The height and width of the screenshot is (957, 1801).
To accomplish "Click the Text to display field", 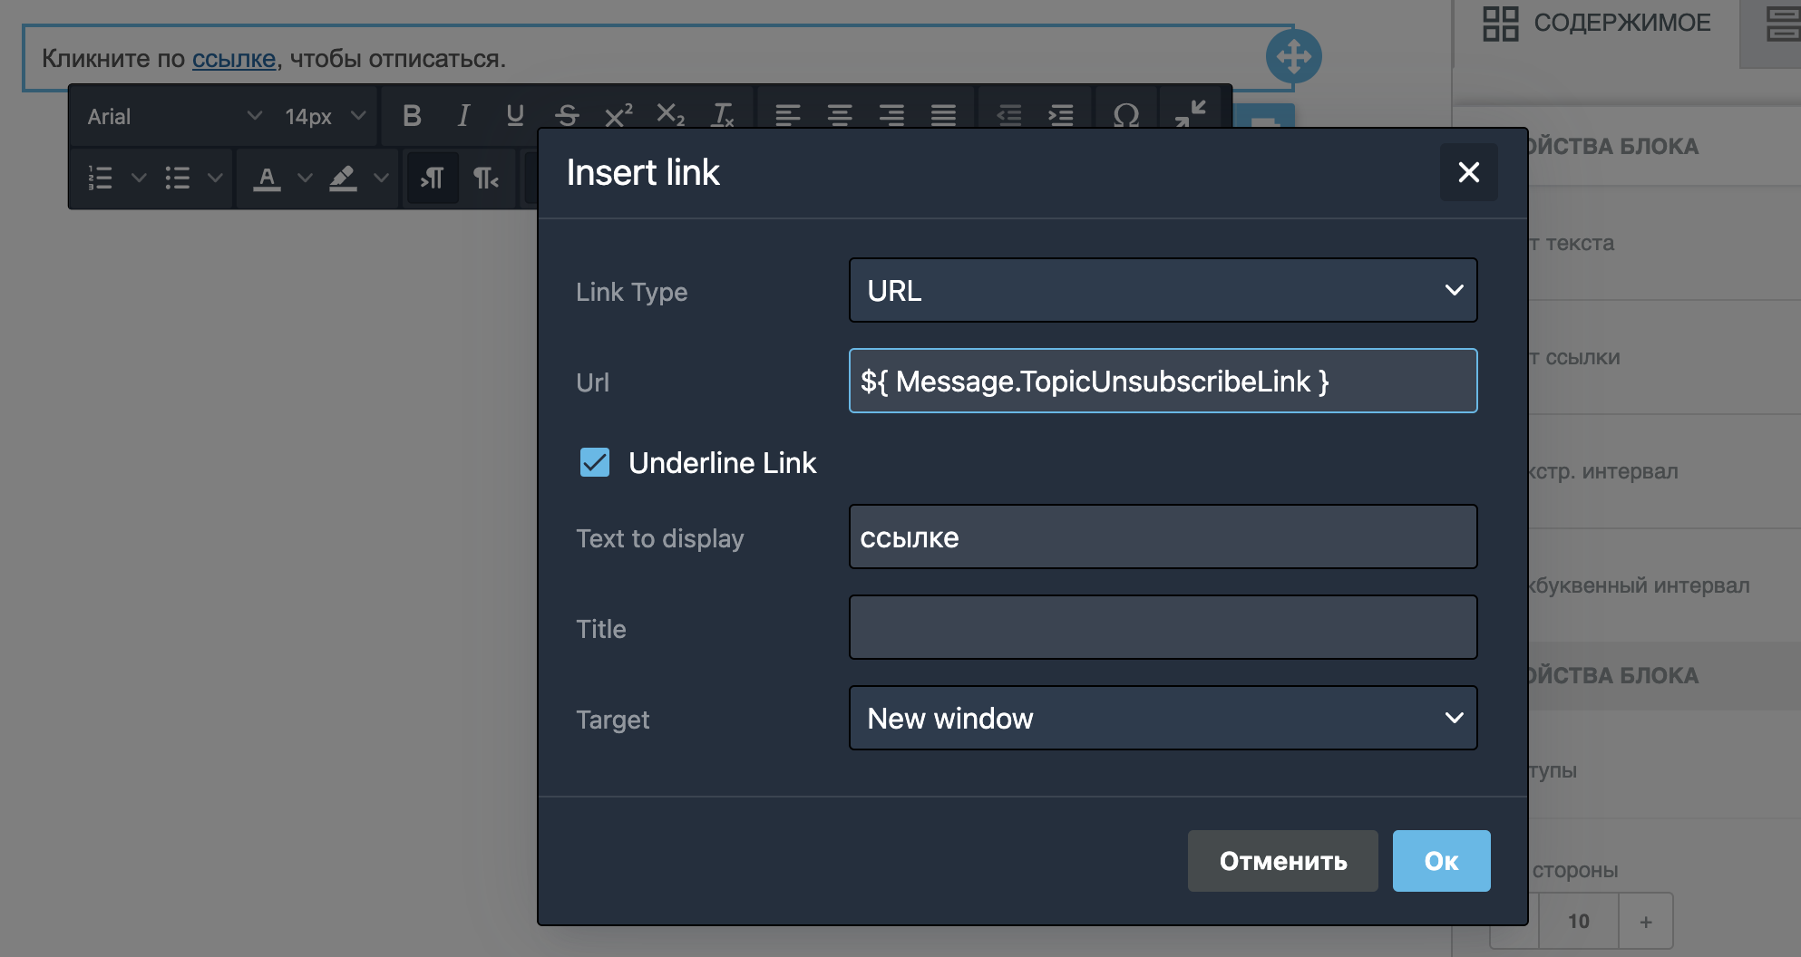I will tap(1163, 536).
